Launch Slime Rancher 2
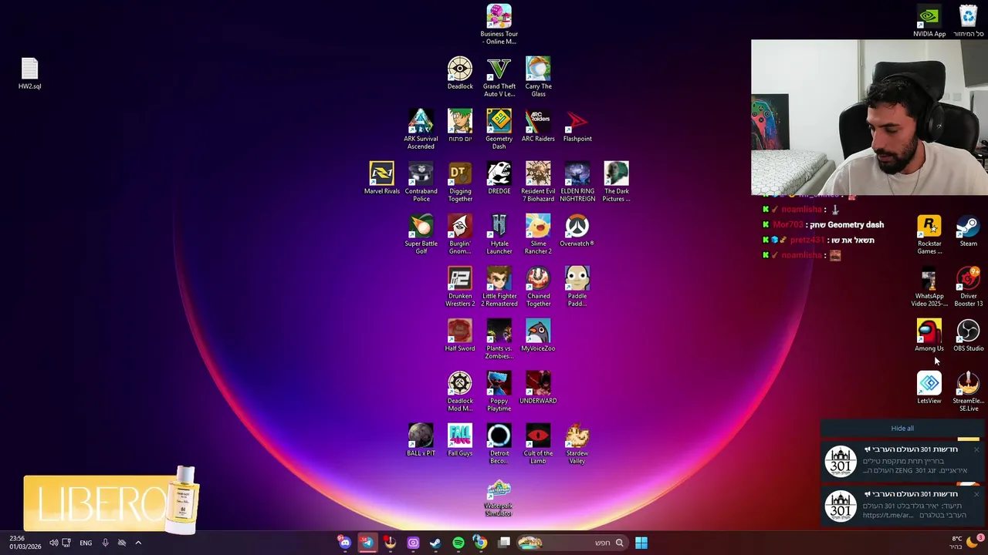 tap(538, 234)
